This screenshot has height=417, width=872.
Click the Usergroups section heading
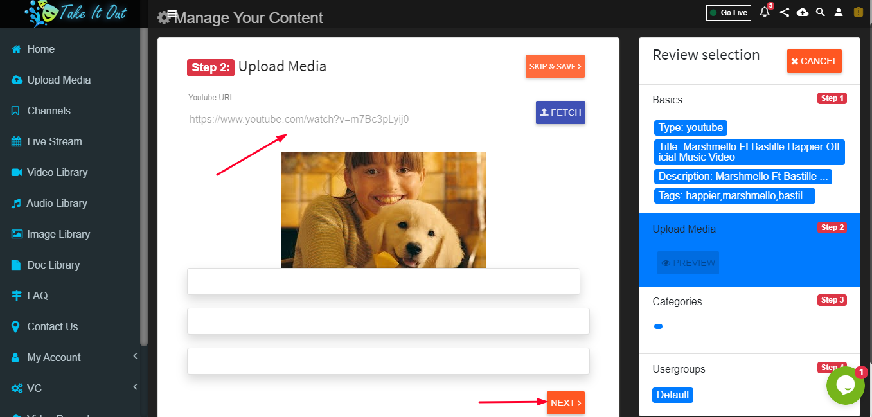[x=679, y=369]
